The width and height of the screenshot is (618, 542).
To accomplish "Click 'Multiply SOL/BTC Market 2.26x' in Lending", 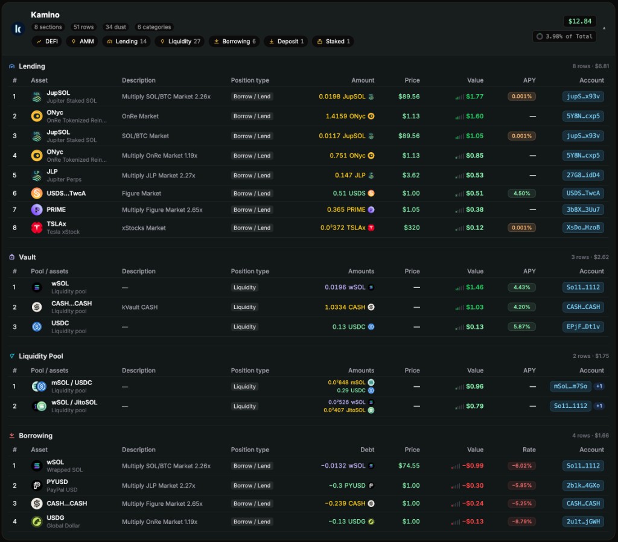I will (166, 97).
